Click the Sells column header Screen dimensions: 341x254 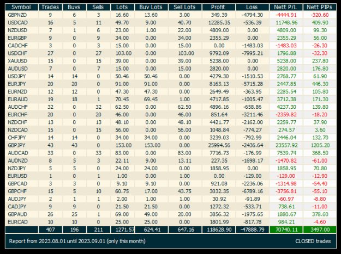click(98, 7)
